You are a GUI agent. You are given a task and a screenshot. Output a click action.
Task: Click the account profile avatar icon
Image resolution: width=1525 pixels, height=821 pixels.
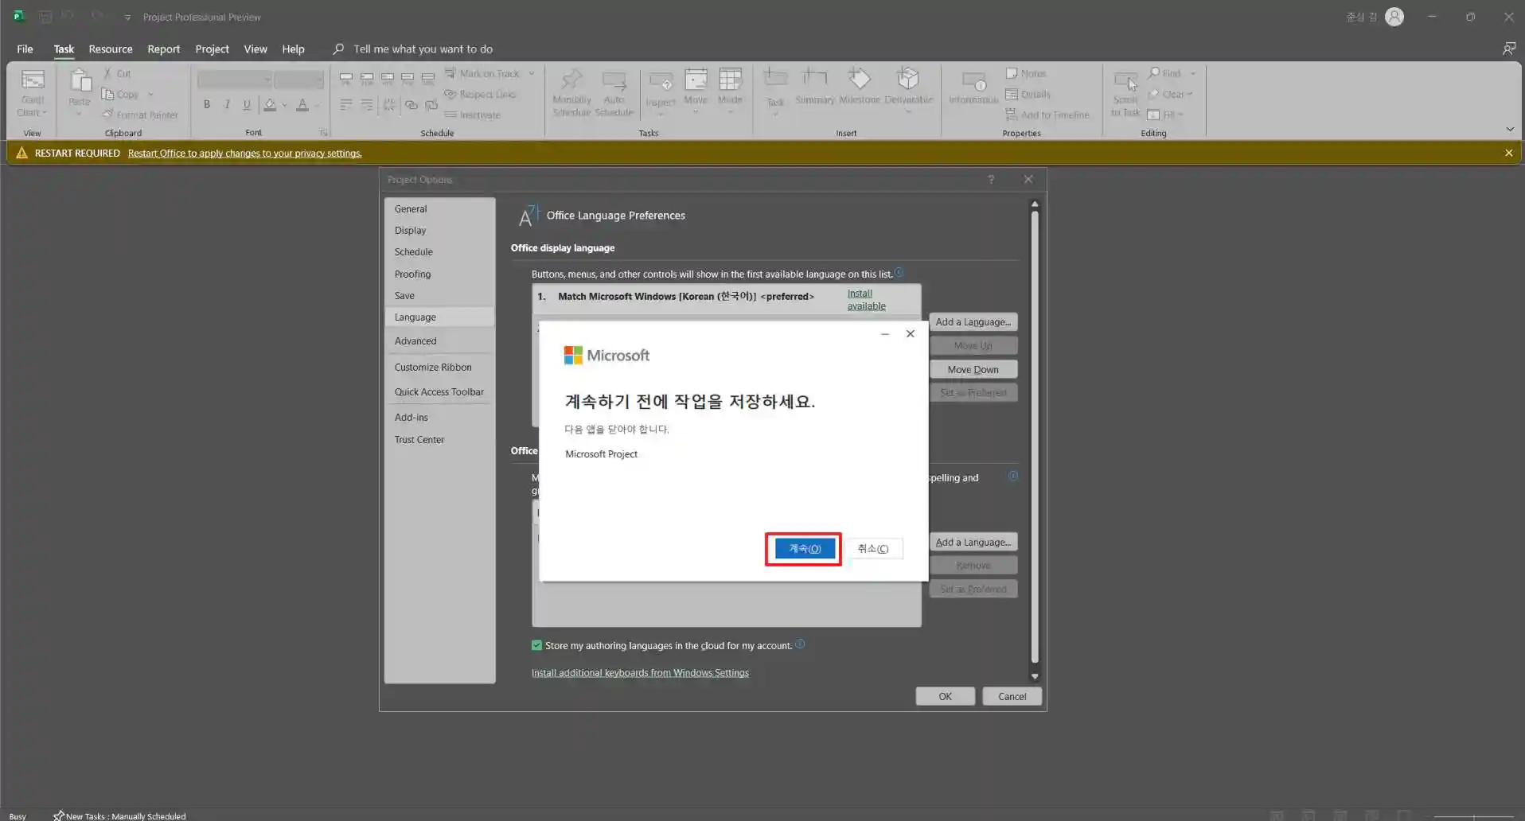[1394, 17]
